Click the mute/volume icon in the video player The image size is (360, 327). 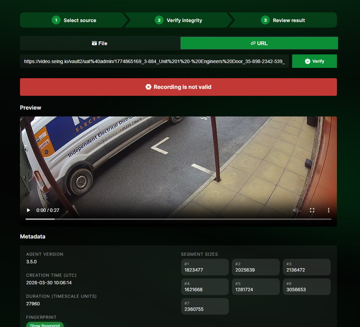point(296,210)
